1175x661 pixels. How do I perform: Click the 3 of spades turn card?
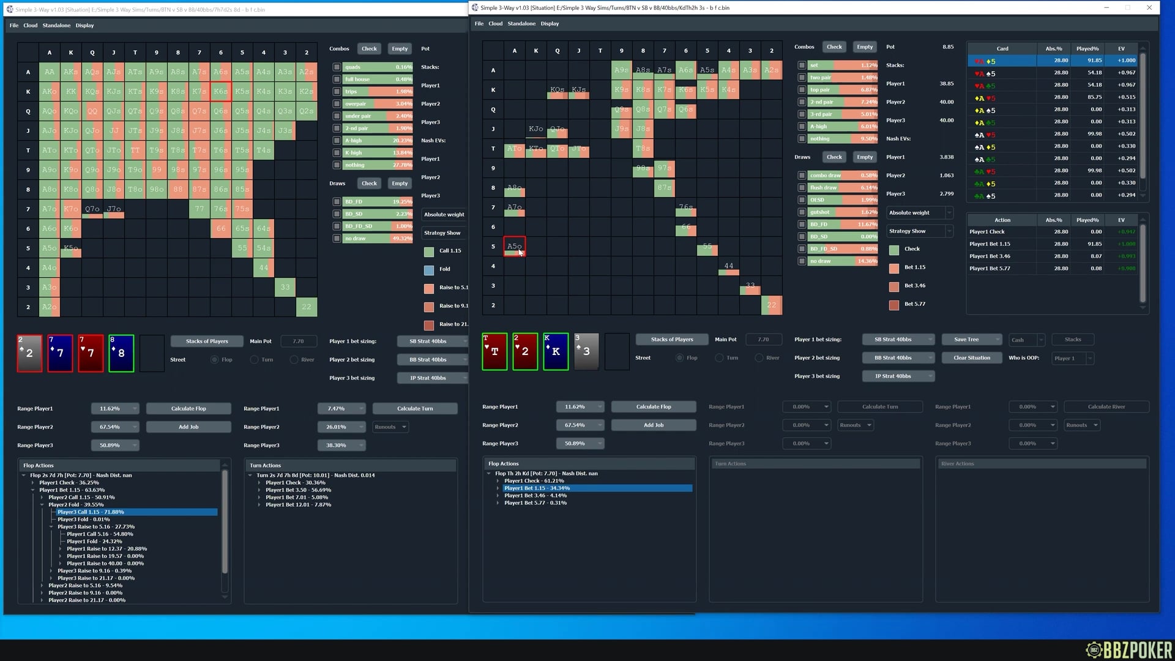[x=586, y=351]
